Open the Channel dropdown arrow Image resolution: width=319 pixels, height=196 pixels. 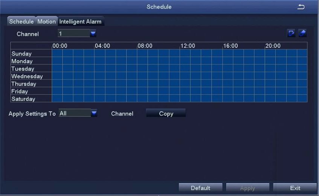click(x=93, y=34)
